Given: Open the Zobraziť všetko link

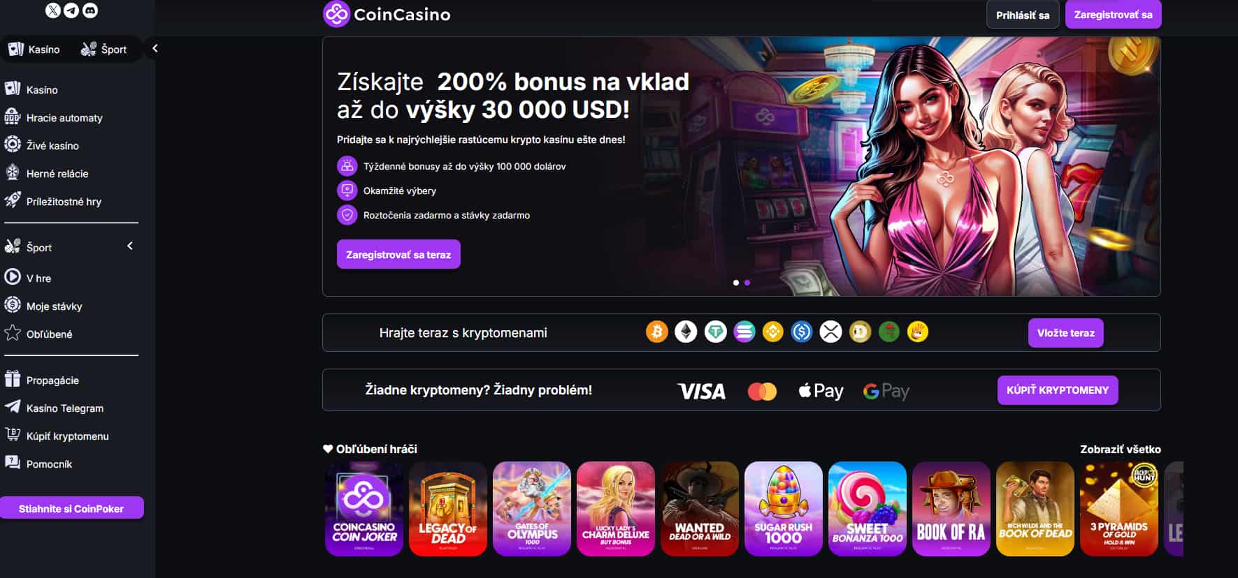Looking at the screenshot, I should tap(1121, 450).
